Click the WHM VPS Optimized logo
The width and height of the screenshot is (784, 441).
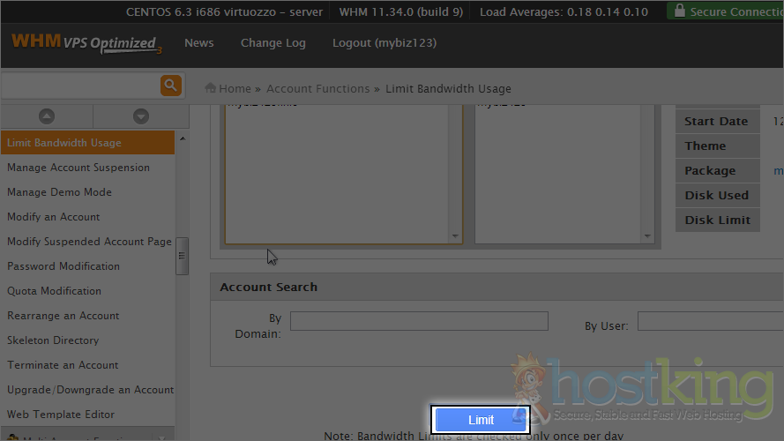pos(86,43)
